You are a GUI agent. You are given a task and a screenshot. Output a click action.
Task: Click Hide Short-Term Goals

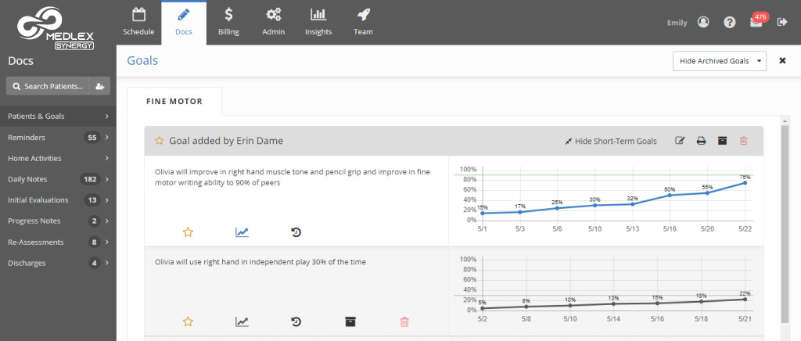[610, 141]
